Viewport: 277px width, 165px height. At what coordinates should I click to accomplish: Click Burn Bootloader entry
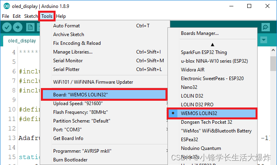coord(104,160)
